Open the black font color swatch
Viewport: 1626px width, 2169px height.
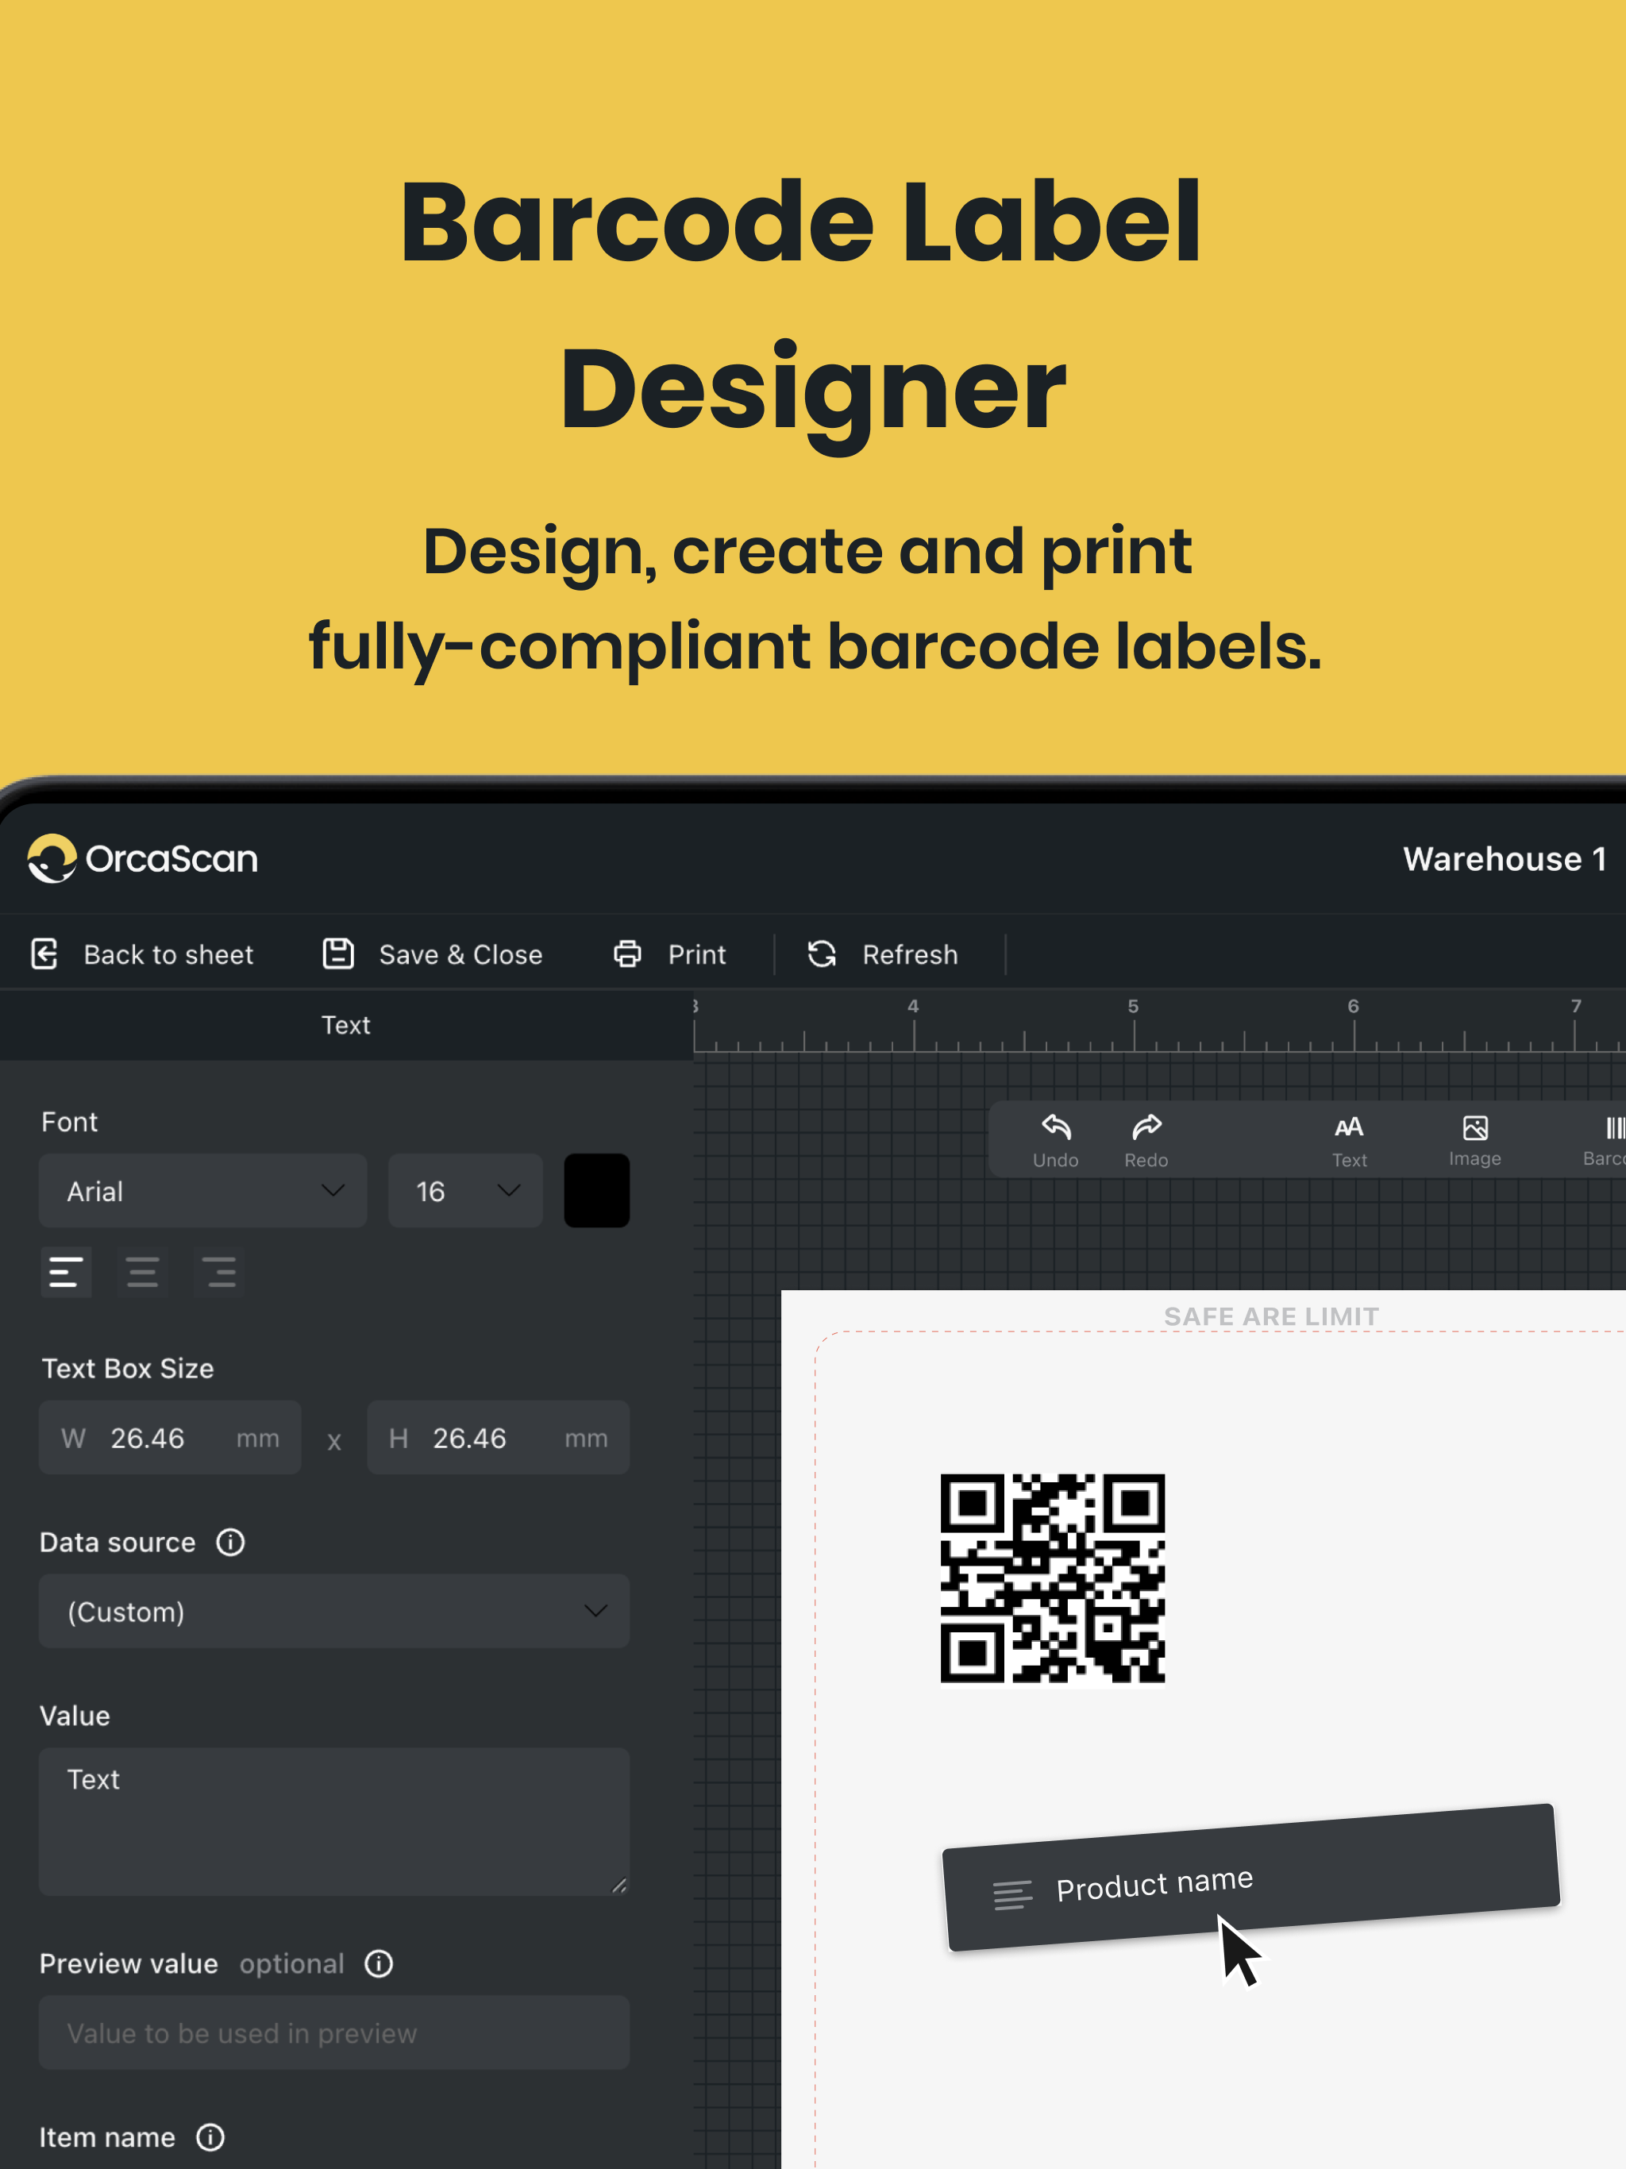[x=596, y=1190]
